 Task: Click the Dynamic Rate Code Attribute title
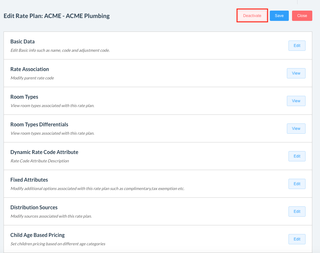pos(44,152)
